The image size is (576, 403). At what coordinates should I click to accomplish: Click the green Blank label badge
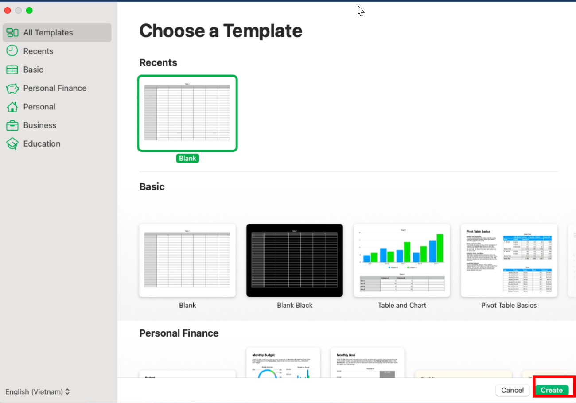pos(187,158)
